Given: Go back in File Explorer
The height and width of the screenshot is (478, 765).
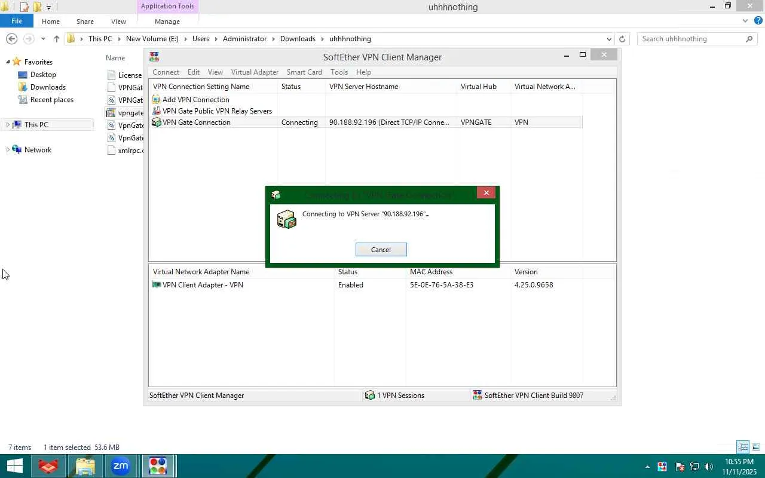Looking at the screenshot, I should (11, 39).
